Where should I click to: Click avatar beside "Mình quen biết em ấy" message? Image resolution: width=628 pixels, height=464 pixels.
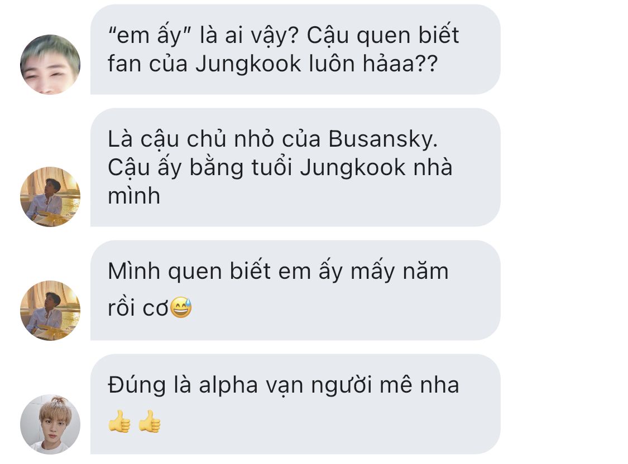[50, 311]
